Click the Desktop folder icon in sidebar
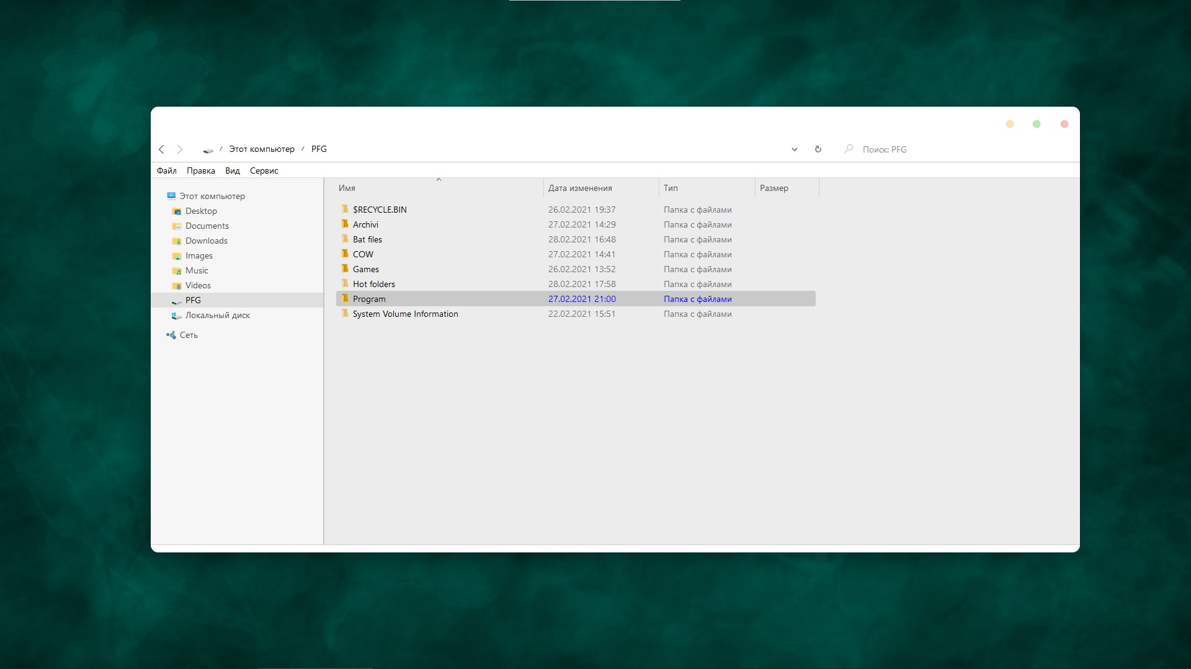 coord(177,211)
